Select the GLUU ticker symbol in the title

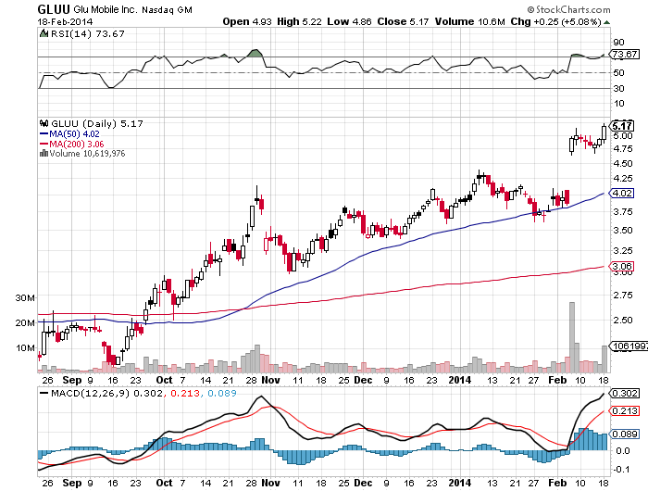[54, 9]
